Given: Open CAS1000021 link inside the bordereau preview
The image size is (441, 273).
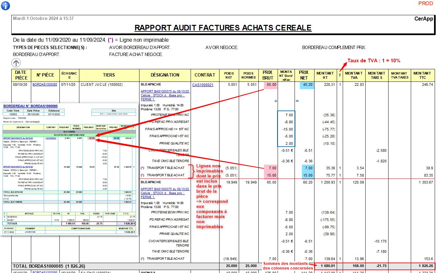Looking at the screenshot, I should tap(51, 138).
